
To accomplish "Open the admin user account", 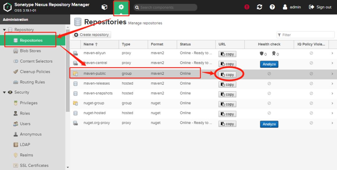I will coord(292,7).
